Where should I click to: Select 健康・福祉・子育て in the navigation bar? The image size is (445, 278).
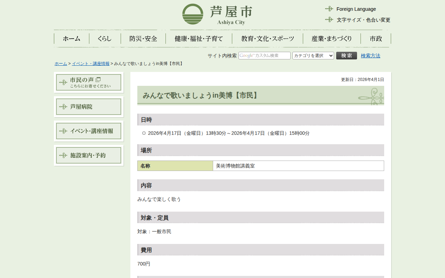tap(199, 39)
